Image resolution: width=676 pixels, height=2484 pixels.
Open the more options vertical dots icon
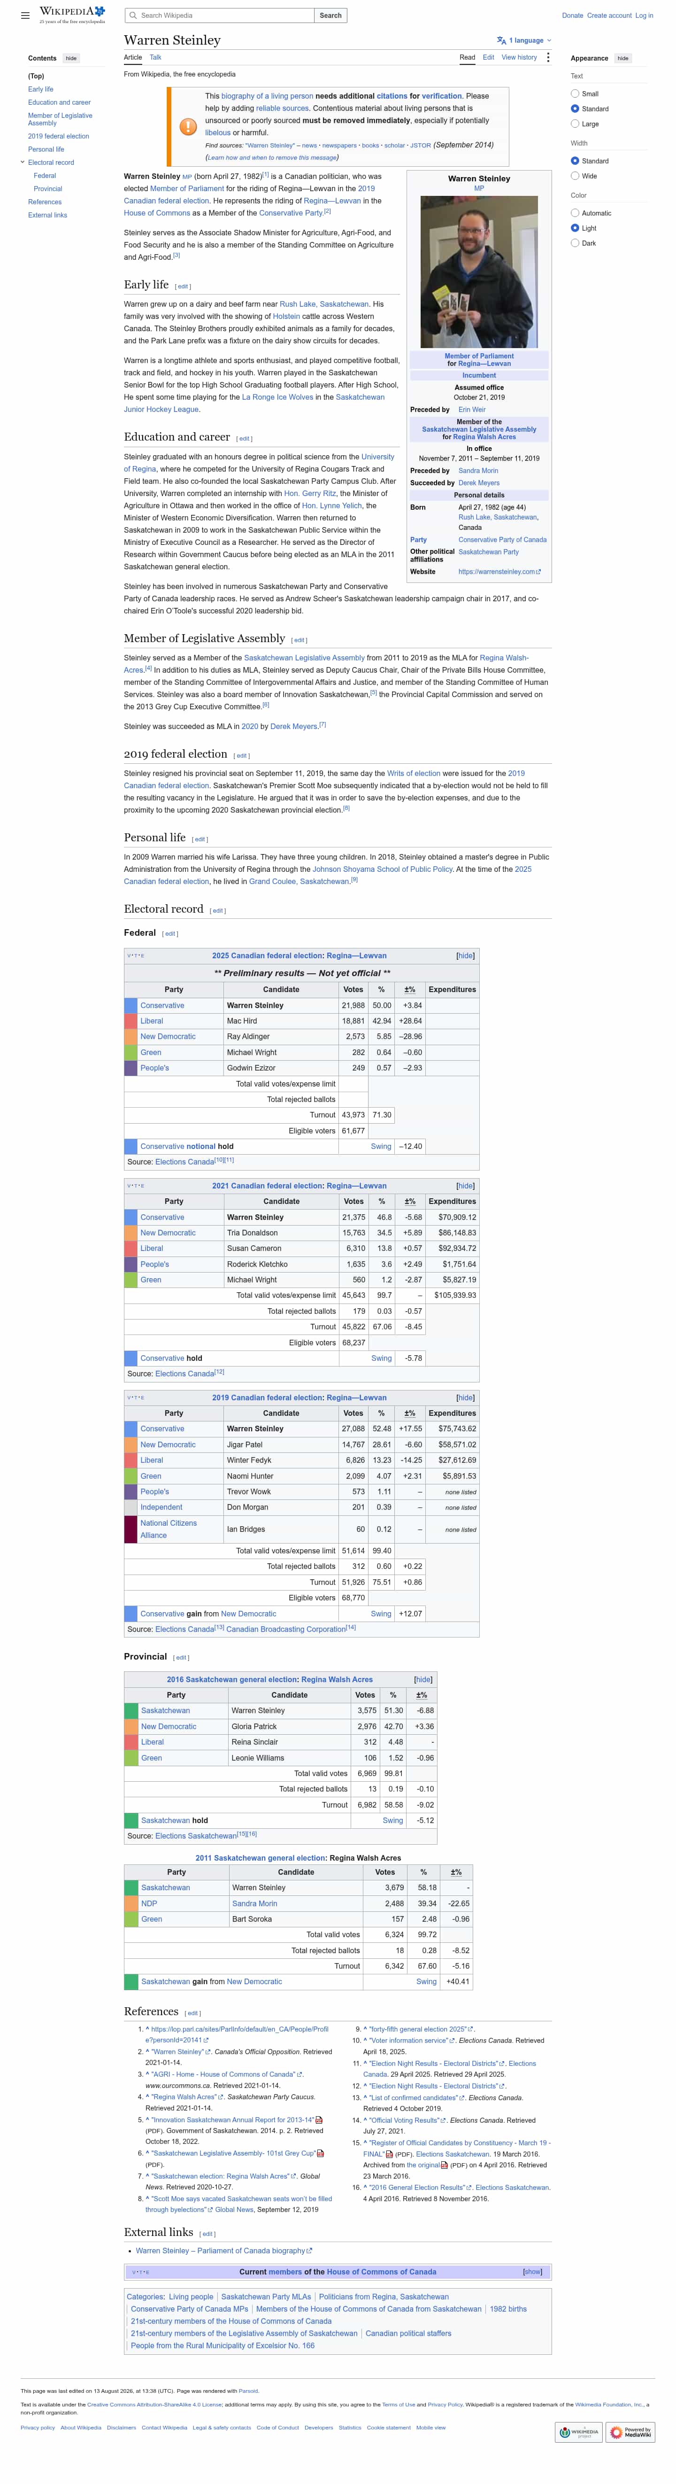click(x=549, y=58)
